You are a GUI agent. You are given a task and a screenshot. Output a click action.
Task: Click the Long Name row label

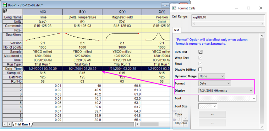click(x=13, y=17)
